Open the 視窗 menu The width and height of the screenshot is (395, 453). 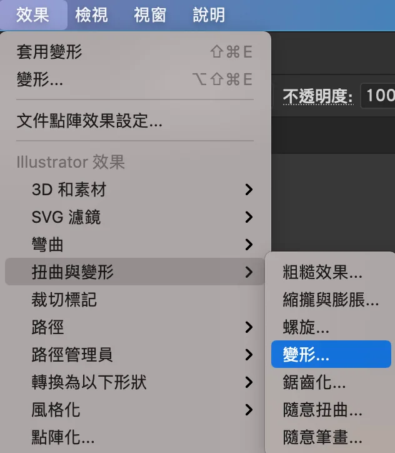click(x=150, y=15)
